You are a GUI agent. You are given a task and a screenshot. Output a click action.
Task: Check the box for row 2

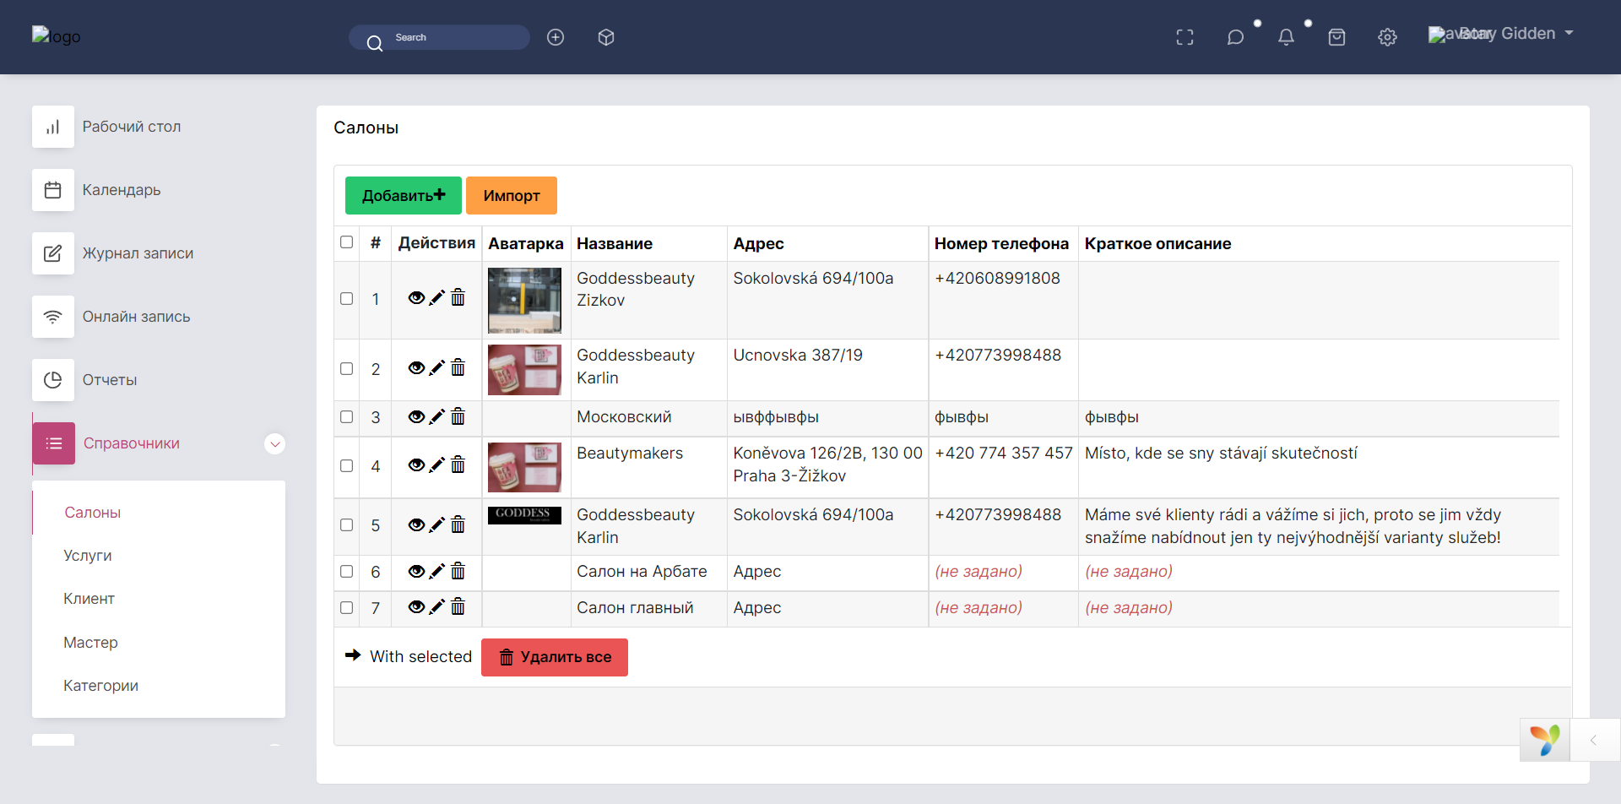[346, 368]
